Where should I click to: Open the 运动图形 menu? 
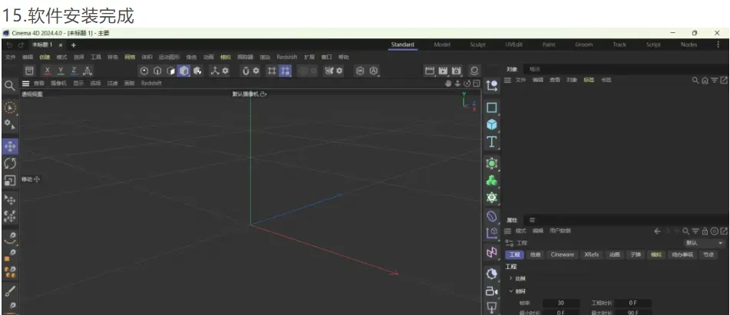click(x=169, y=57)
